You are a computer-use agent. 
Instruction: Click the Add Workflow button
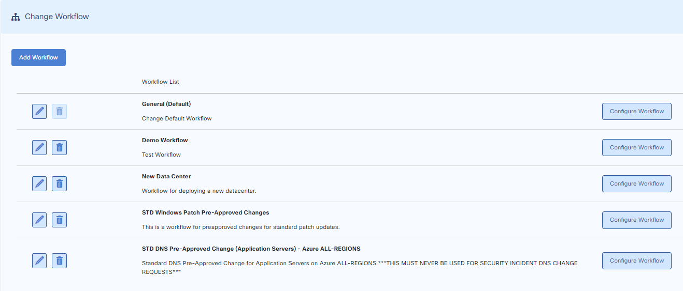tap(38, 57)
